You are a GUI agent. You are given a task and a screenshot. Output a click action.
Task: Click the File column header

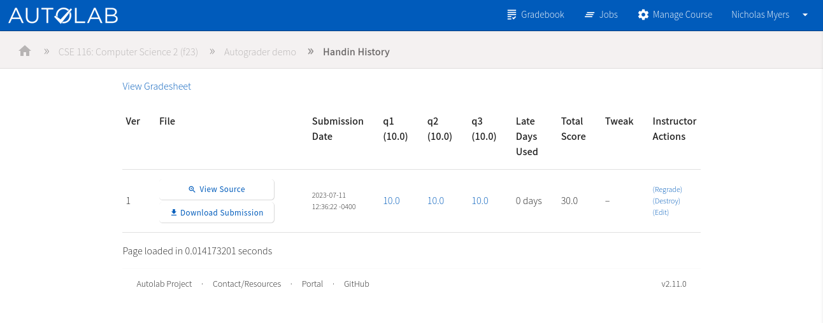click(x=167, y=121)
